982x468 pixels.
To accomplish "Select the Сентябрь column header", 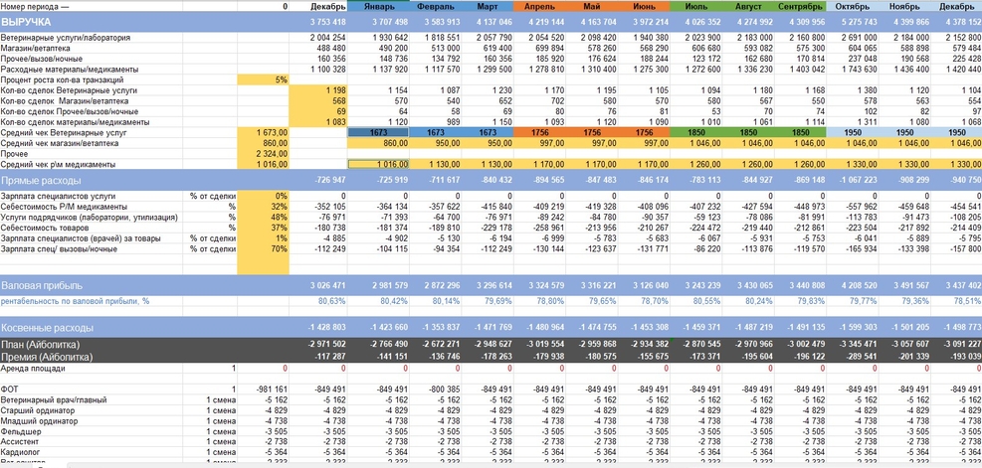I will tap(800, 6).
